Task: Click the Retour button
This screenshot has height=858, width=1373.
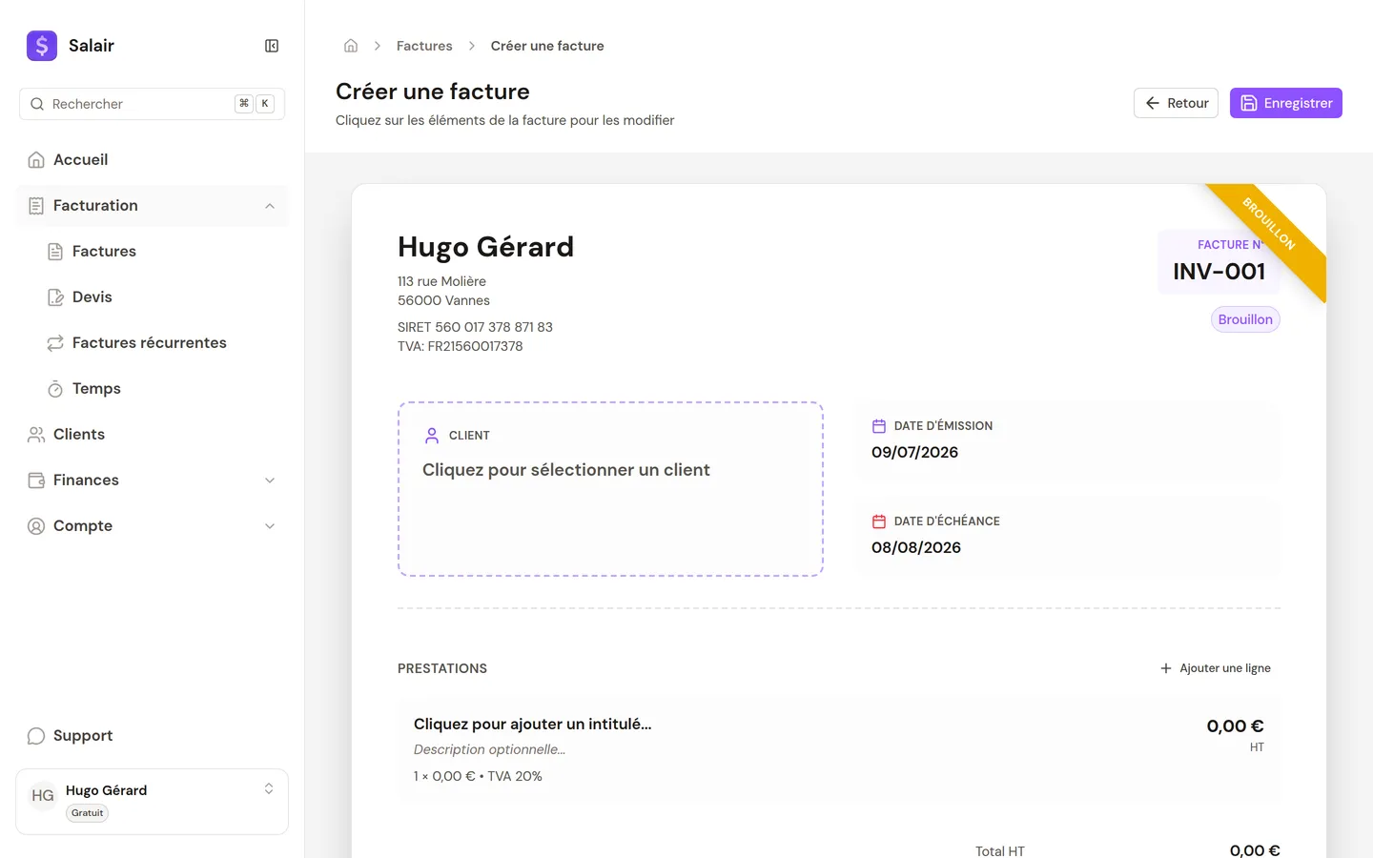Action: [1176, 103]
